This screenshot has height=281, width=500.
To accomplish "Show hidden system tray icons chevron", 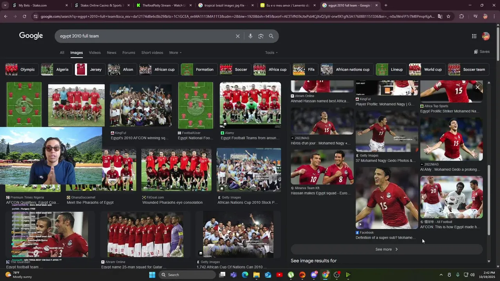I will (x=441, y=275).
